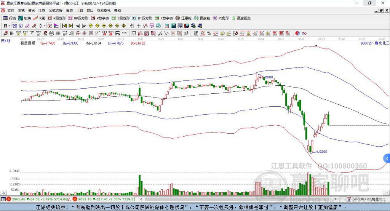Image resolution: width=390 pixels, height=211 pixels.
Task: Open the 交易委托 menu
Action: (104, 10)
